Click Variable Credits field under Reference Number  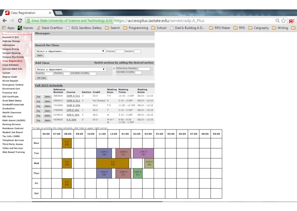[x=138, y=73]
